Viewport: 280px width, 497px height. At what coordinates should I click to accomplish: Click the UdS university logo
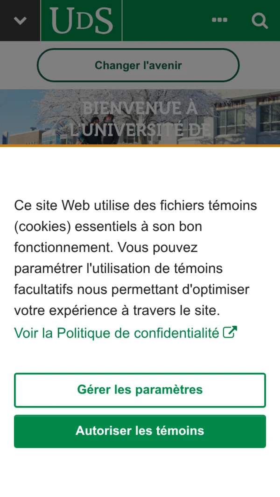[81, 21]
